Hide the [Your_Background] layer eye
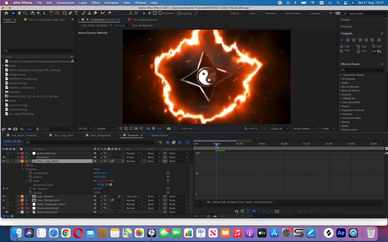 coord(4,200)
